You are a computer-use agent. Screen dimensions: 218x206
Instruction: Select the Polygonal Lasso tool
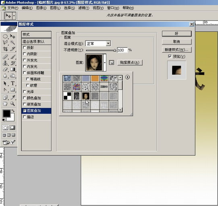5,43
